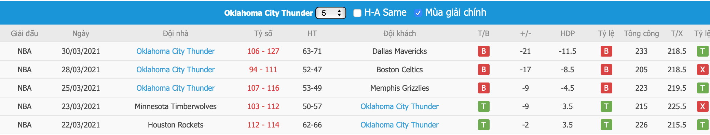The height and width of the screenshot is (135, 710).
Task: Click the red B T/B badge in Boston Celtics row
Action: point(483,70)
